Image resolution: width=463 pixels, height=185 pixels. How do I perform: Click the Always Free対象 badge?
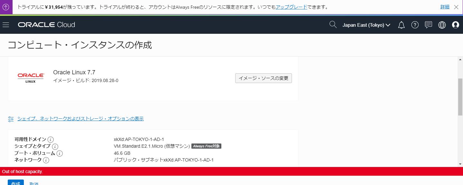tap(206, 146)
